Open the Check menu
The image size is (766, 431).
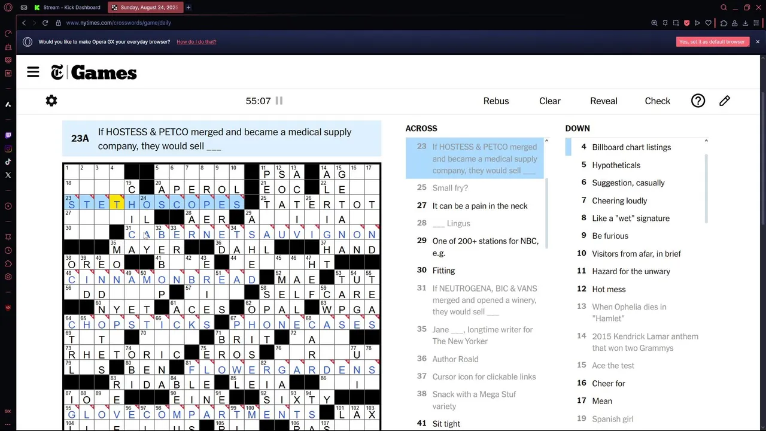pos(657,101)
